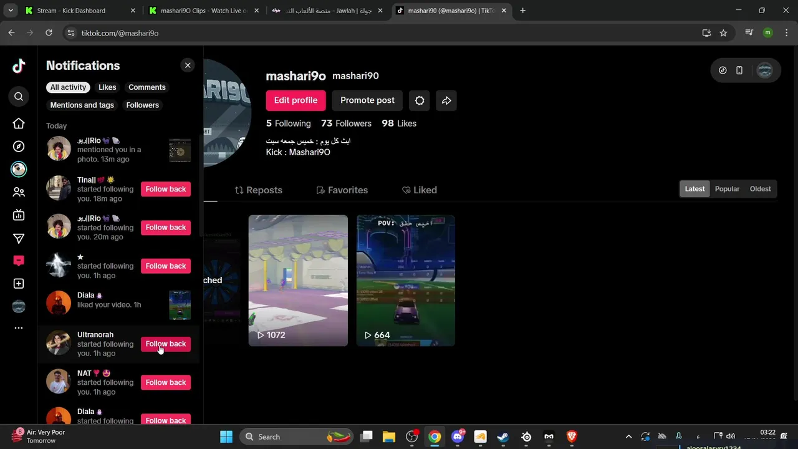
Task: Open the profile avatar in the sidebar
Action: [x=19, y=306]
